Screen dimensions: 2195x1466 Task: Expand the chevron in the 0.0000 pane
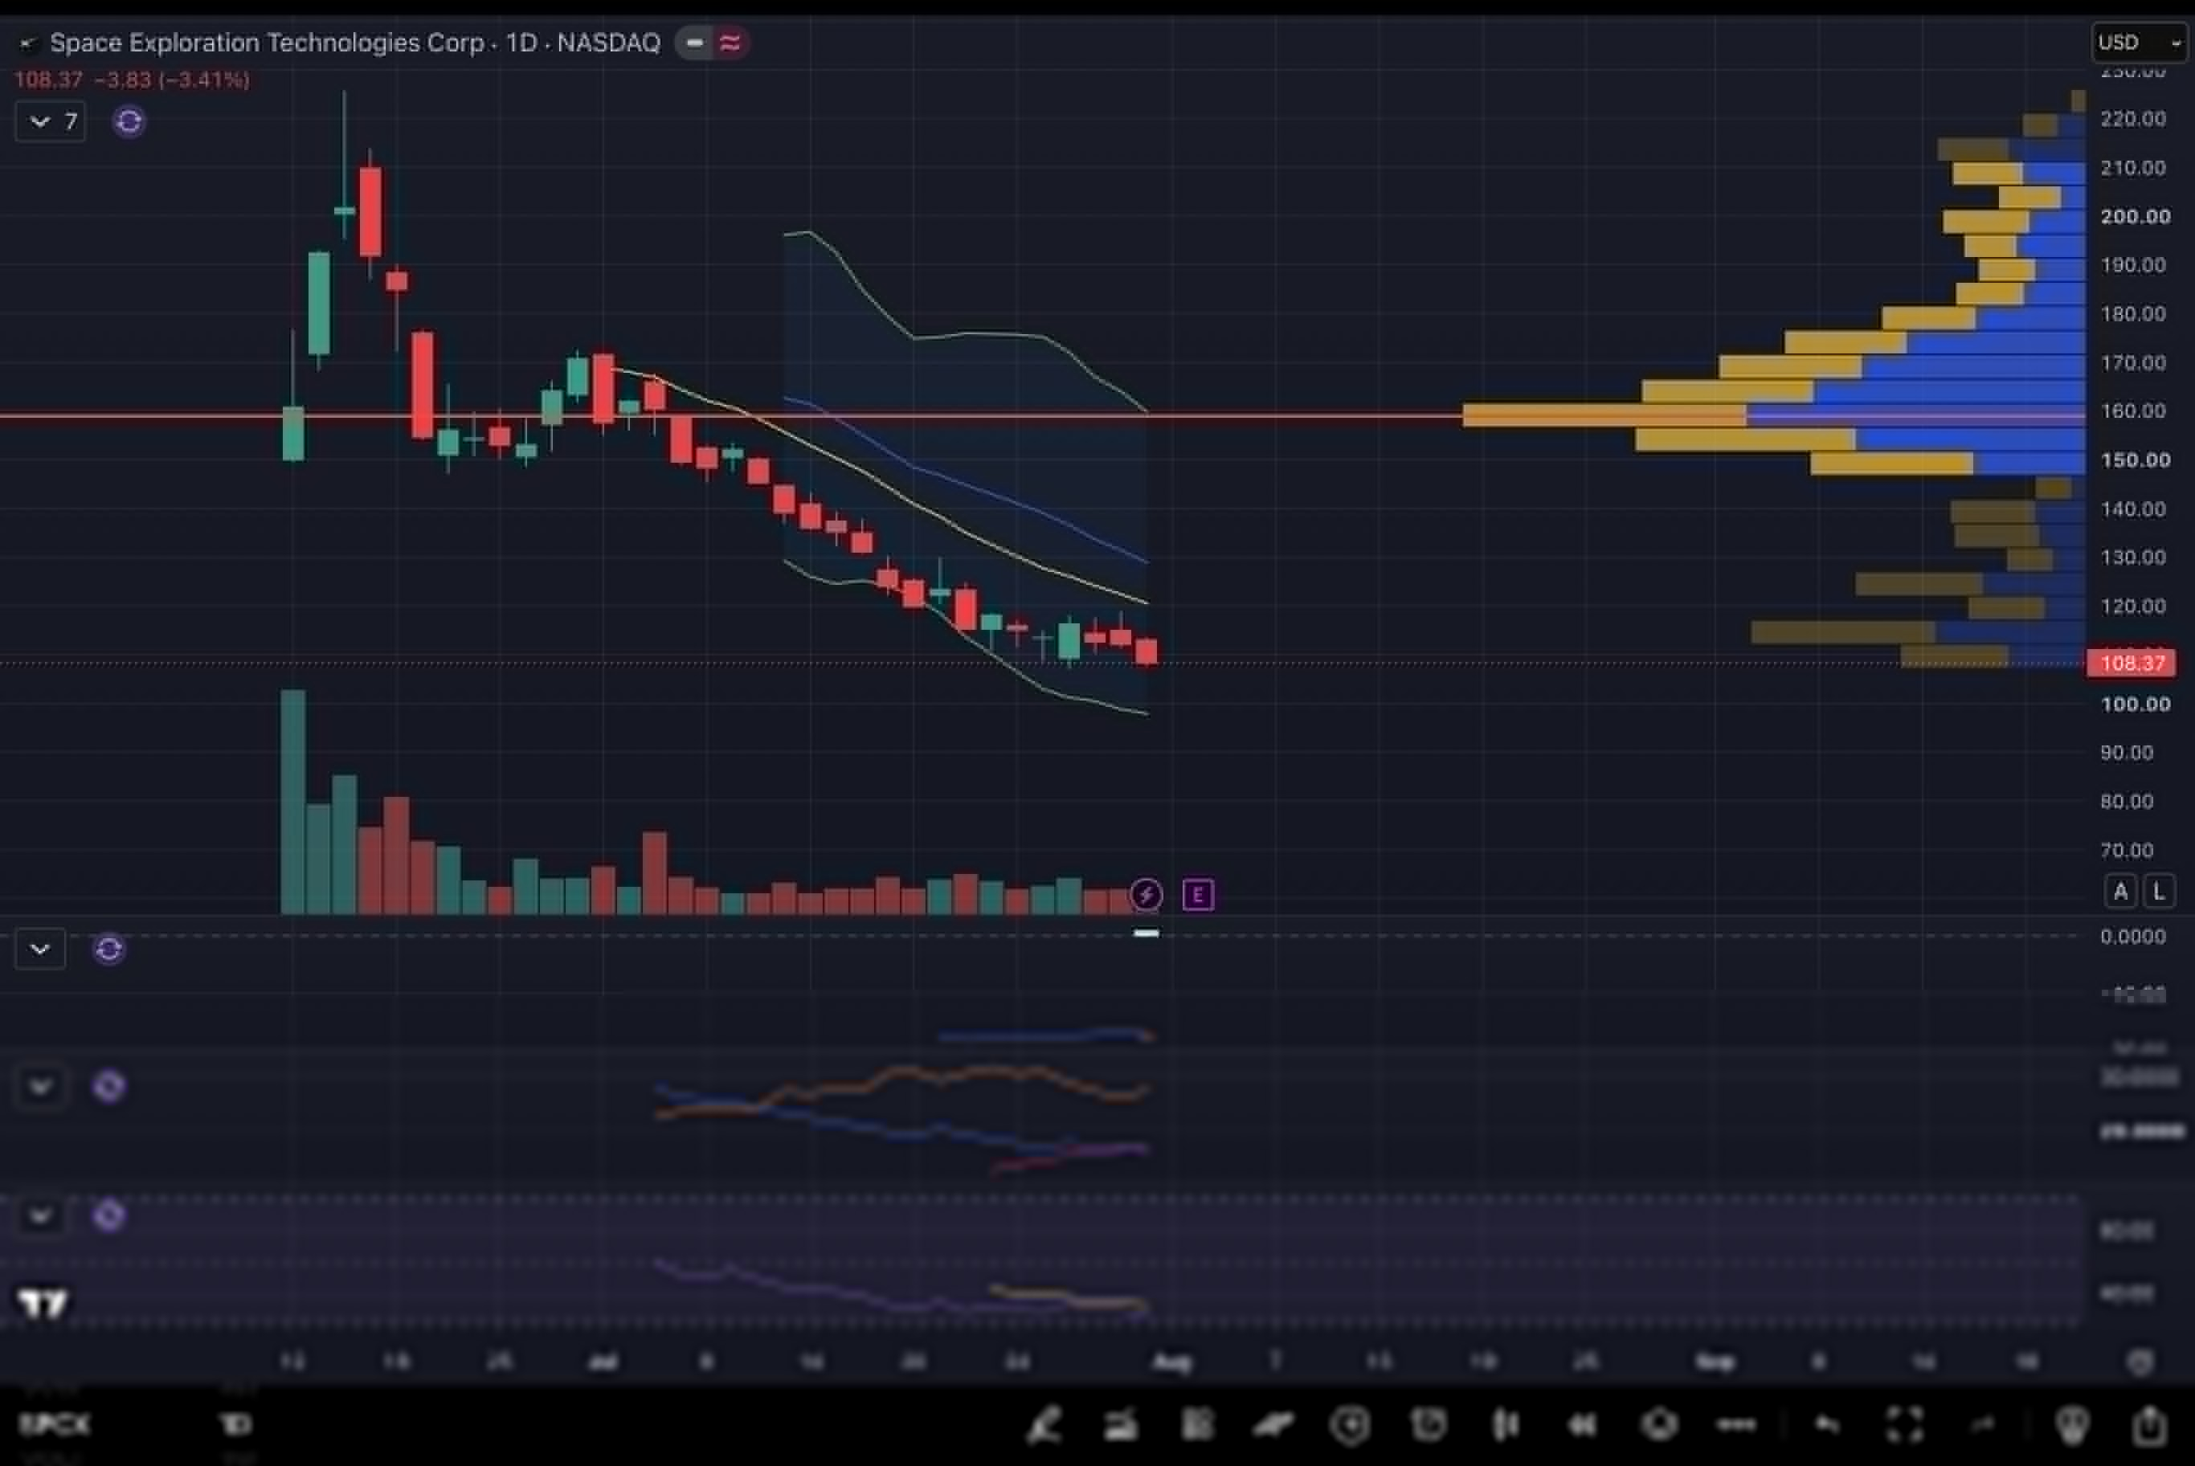pos(40,950)
